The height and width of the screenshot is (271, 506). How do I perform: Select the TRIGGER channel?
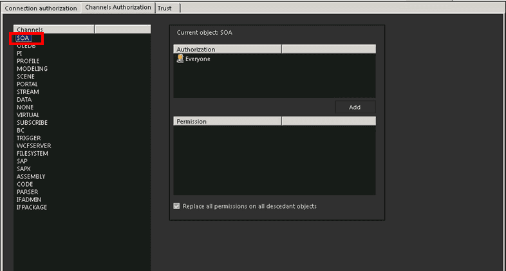pos(29,138)
